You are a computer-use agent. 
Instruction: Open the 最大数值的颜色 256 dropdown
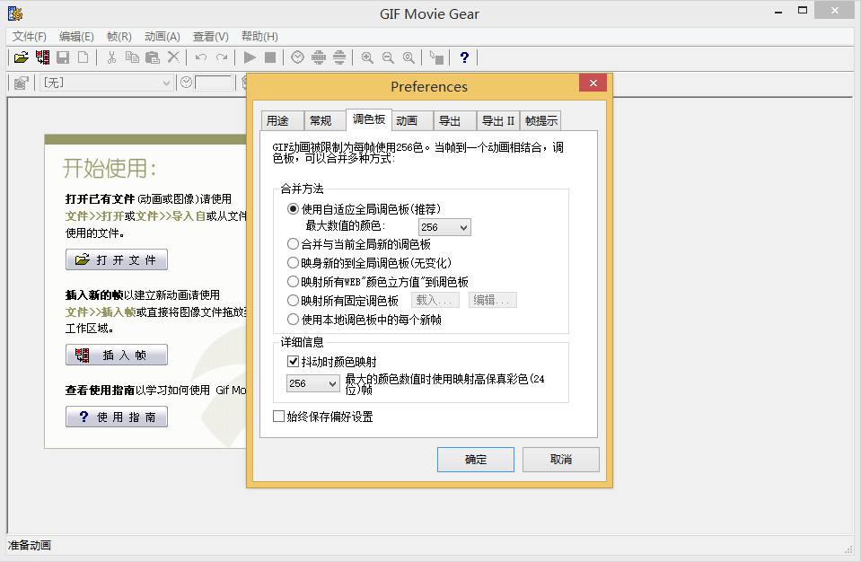tap(444, 228)
